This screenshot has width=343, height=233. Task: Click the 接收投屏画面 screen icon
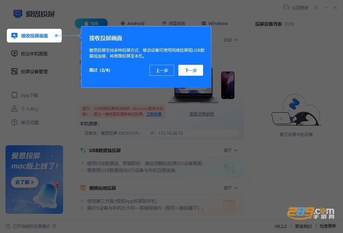[x=14, y=36]
